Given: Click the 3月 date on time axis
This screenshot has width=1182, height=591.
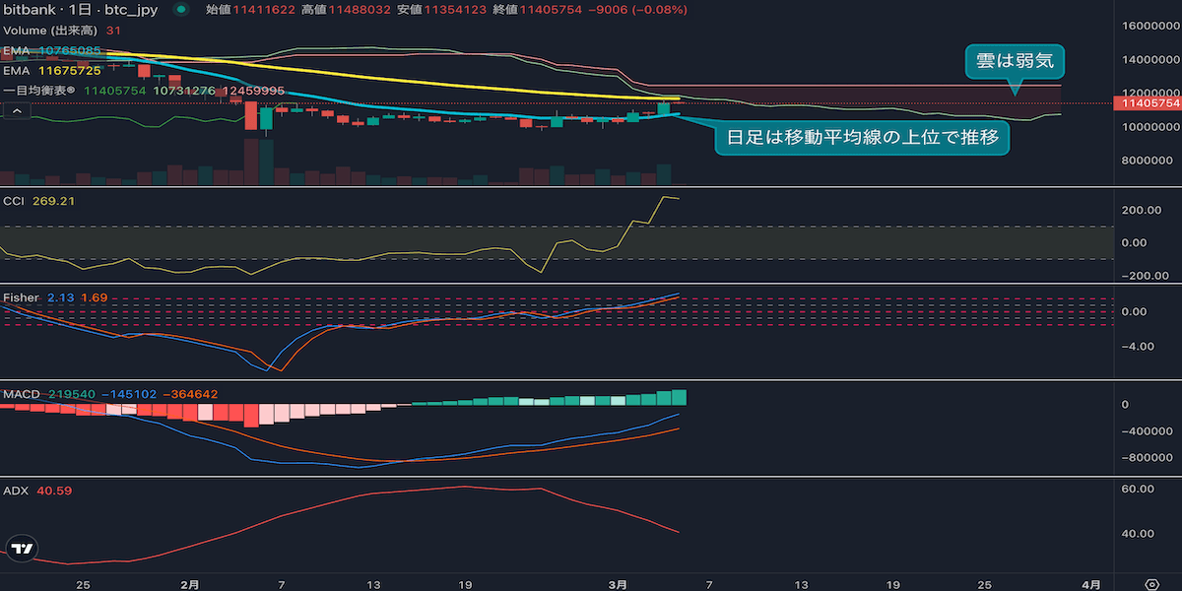Looking at the screenshot, I should 617,583.
